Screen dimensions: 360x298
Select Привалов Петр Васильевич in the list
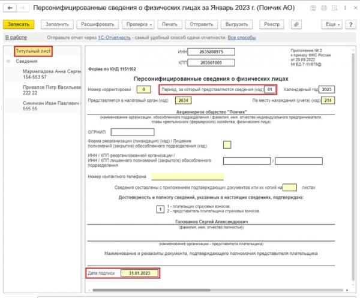pos(52,90)
